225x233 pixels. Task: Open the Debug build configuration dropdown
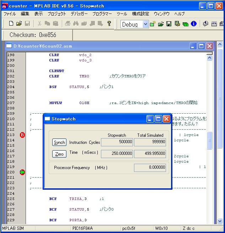[145, 24]
